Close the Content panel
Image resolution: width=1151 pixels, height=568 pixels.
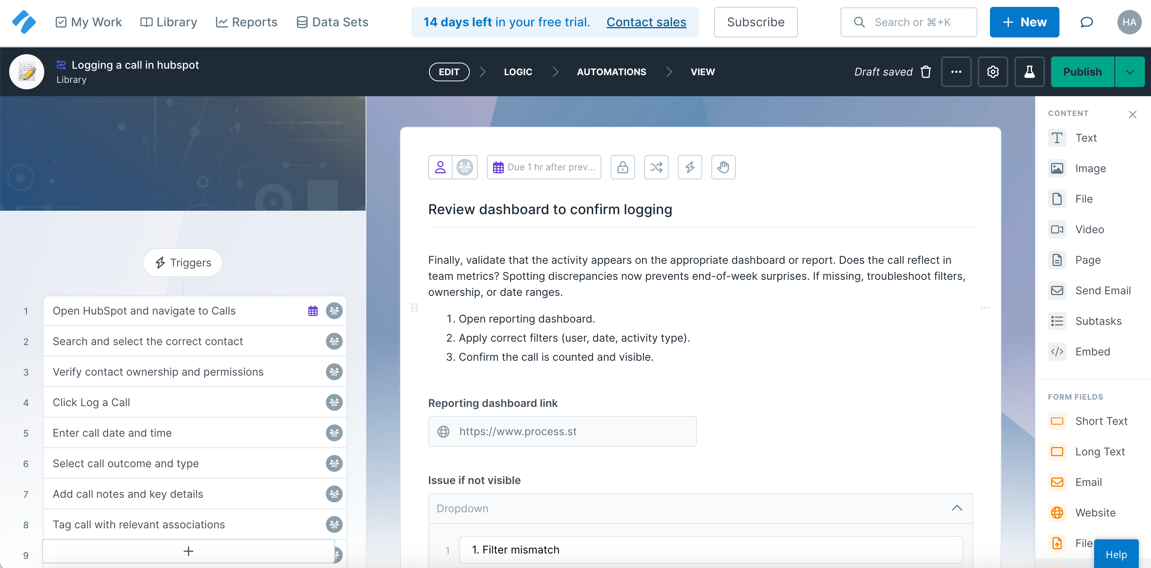1132,115
